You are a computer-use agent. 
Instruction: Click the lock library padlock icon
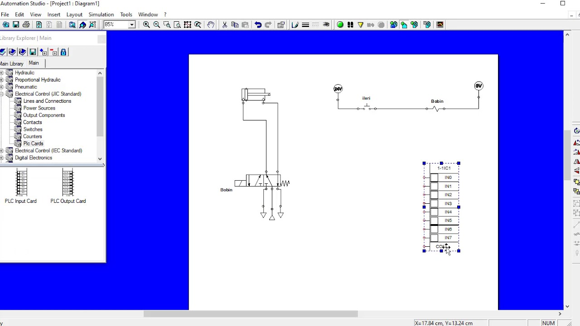[63, 52]
